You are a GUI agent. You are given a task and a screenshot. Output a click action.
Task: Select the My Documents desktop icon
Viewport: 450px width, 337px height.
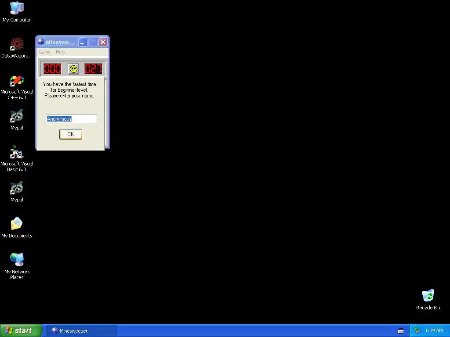click(17, 228)
